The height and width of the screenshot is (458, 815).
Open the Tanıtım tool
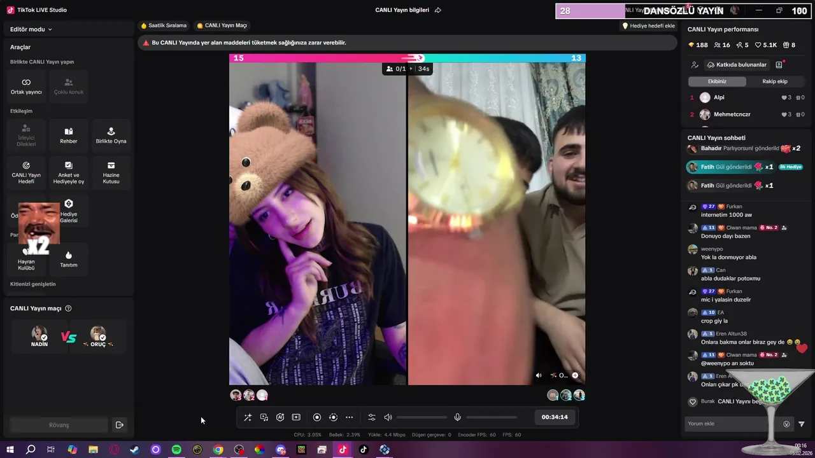point(69,260)
